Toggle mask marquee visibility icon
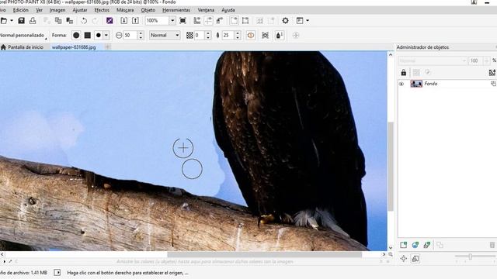Viewport: 497px width, 279px height. click(245, 21)
